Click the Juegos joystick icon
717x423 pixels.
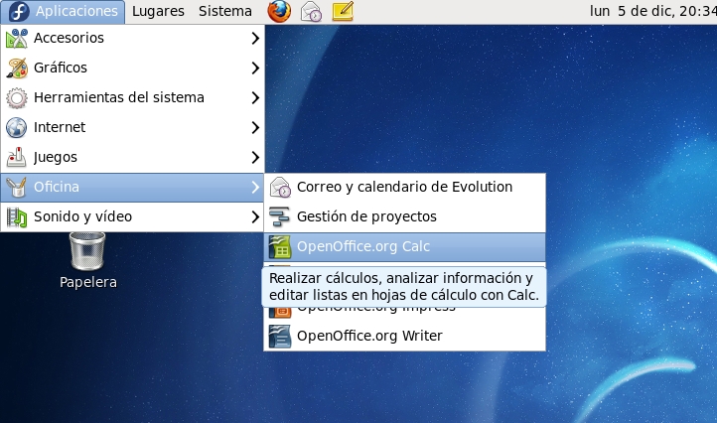point(17,157)
